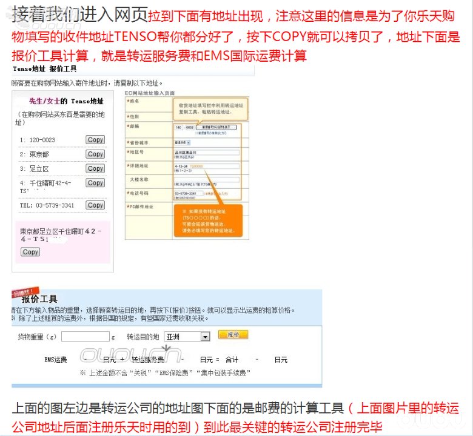
Task: Click the yellow 报价 quote button
Action: (x=233, y=335)
